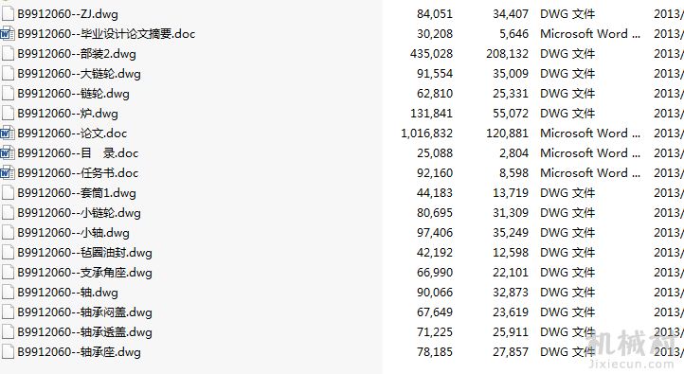Viewport: 684px width, 374px height.
Task: Click the Word icon beside 目 录.doc
Action: (x=8, y=153)
